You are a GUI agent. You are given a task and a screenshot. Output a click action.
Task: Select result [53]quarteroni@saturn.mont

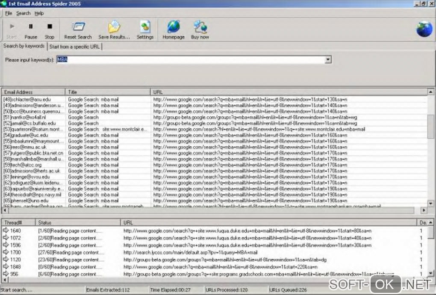click(33, 129)
